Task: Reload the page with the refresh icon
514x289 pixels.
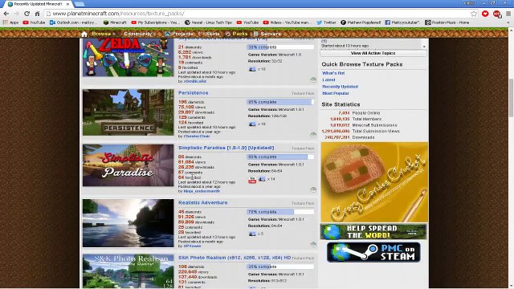Action: tap(27, 14)
